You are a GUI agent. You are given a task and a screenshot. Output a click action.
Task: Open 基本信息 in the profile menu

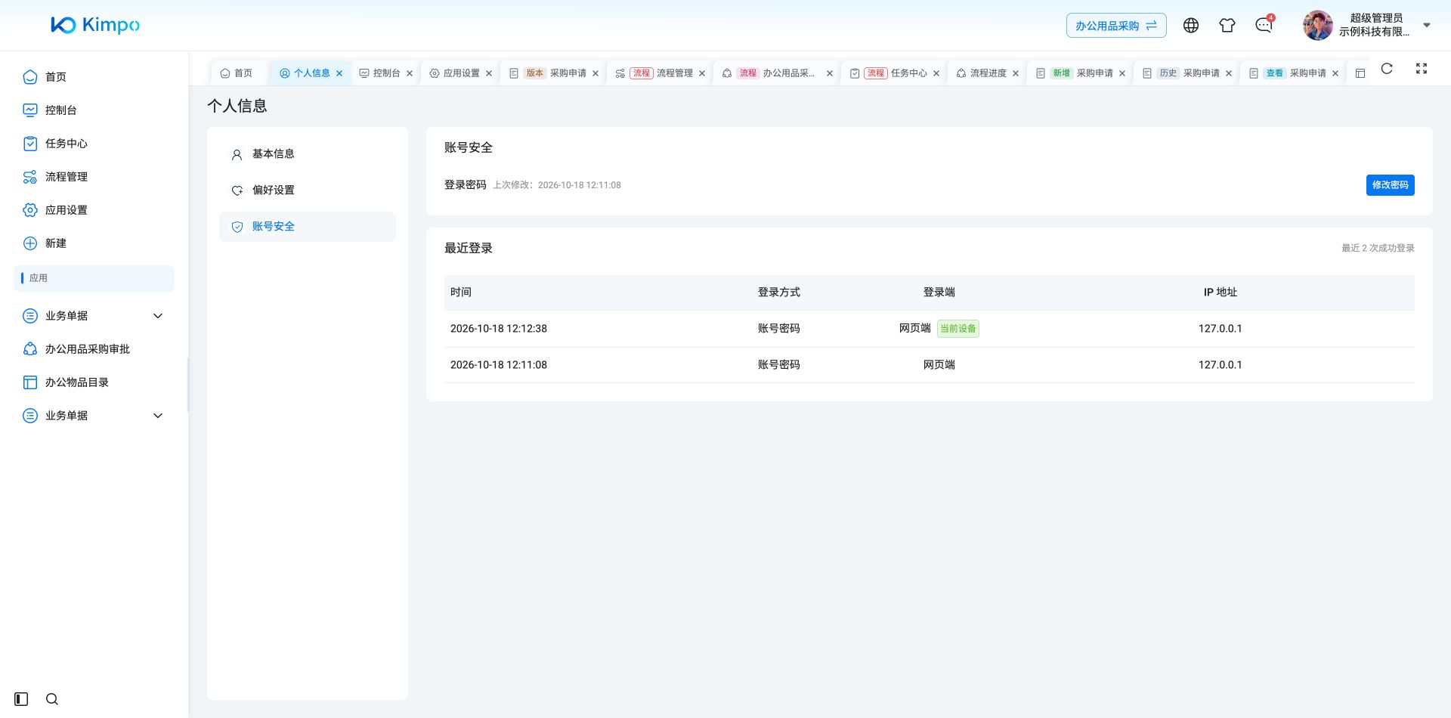pyautogui.click(x=308, y=154)
